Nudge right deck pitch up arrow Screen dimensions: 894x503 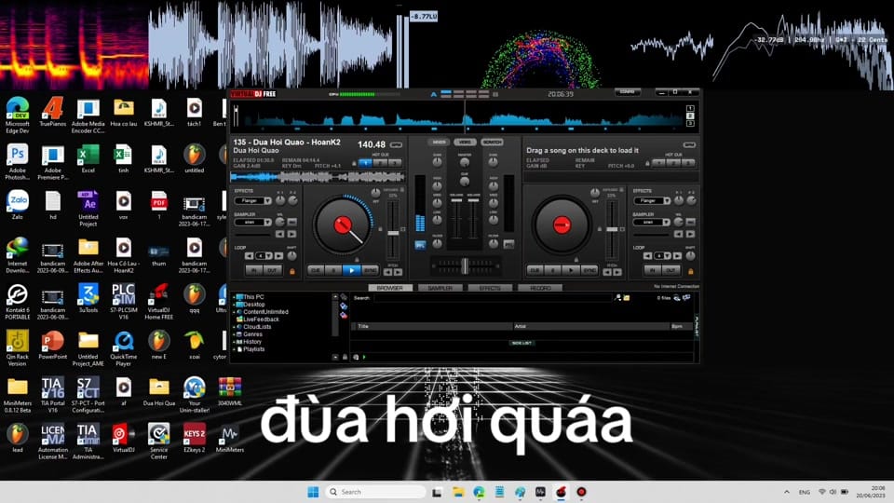[616, 272]
